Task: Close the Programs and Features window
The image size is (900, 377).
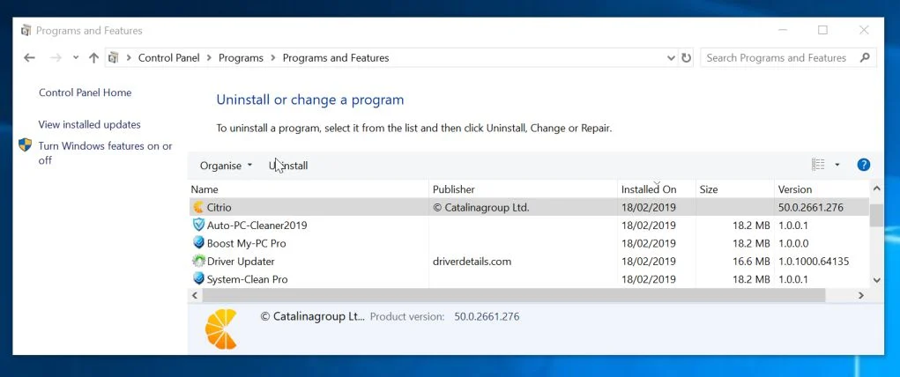Action: click(864, 30)
